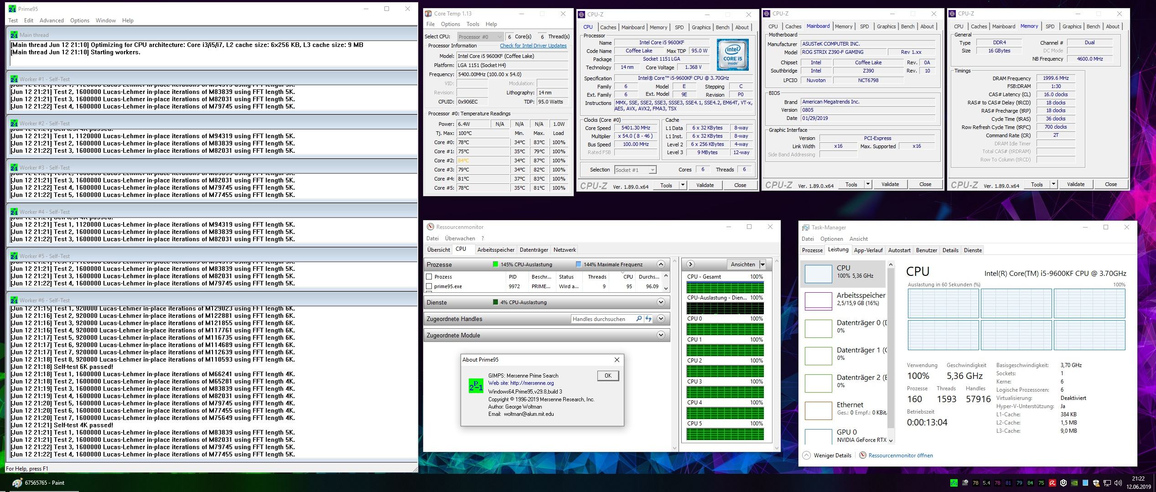Click Weniger Details chevron in Task-Manager

point(806,455)
